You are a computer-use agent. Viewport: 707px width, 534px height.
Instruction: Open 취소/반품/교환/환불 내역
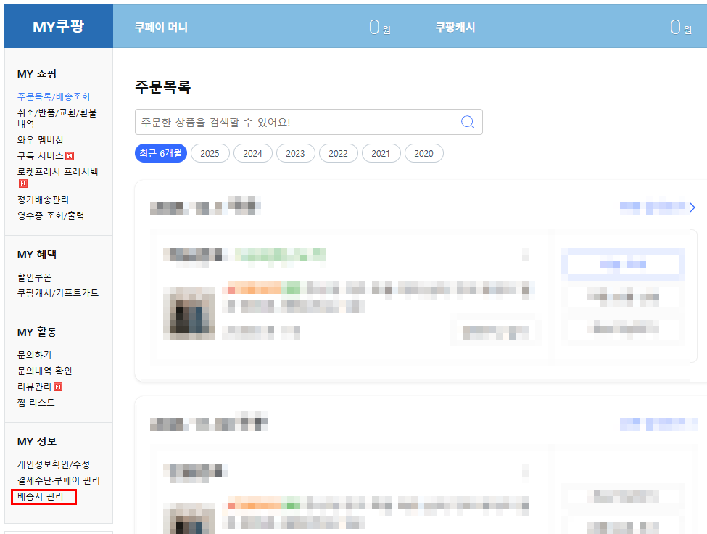[x=57, y=118]
